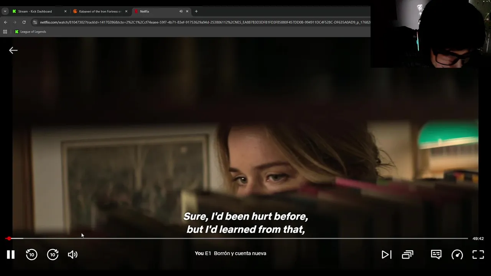
Task: Close the Netflix tab
Action: (187, 11)
